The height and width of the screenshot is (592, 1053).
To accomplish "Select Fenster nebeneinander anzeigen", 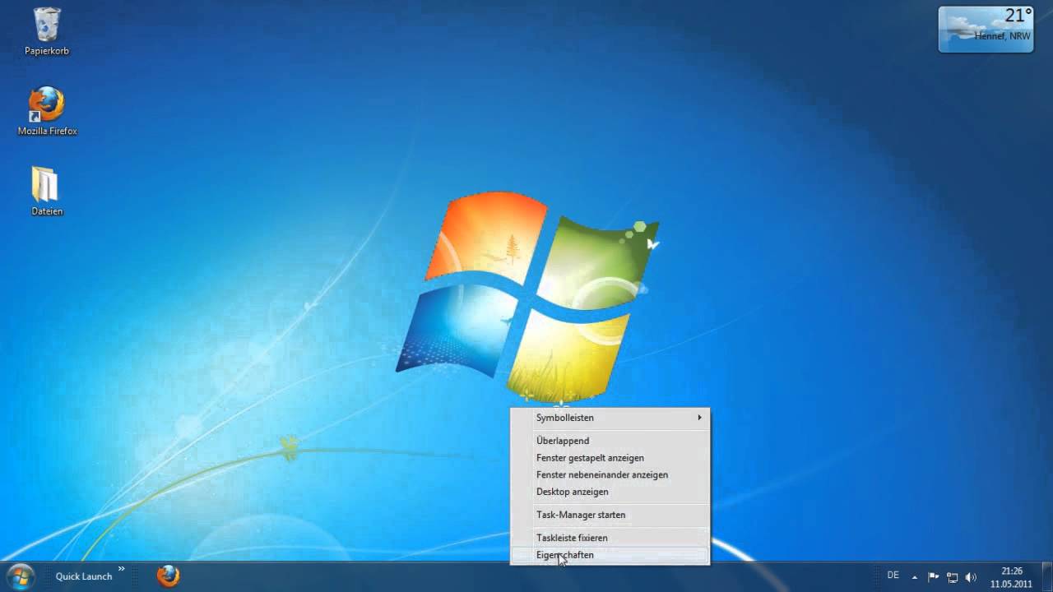I will (x=610, y=475).
